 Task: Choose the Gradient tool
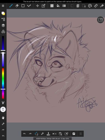(x=64, y=6)
